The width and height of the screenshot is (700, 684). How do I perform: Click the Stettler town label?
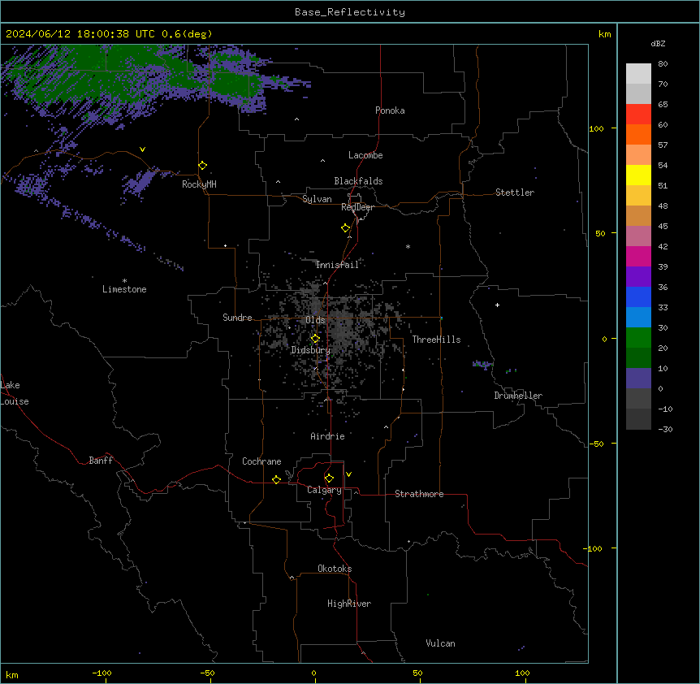[x=515, y=193]
